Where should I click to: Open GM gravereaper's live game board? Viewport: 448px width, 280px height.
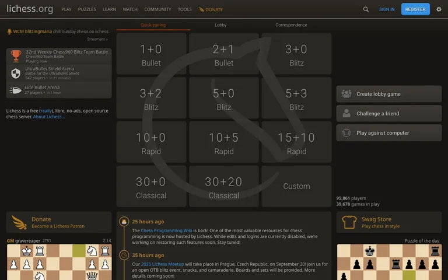59,262
